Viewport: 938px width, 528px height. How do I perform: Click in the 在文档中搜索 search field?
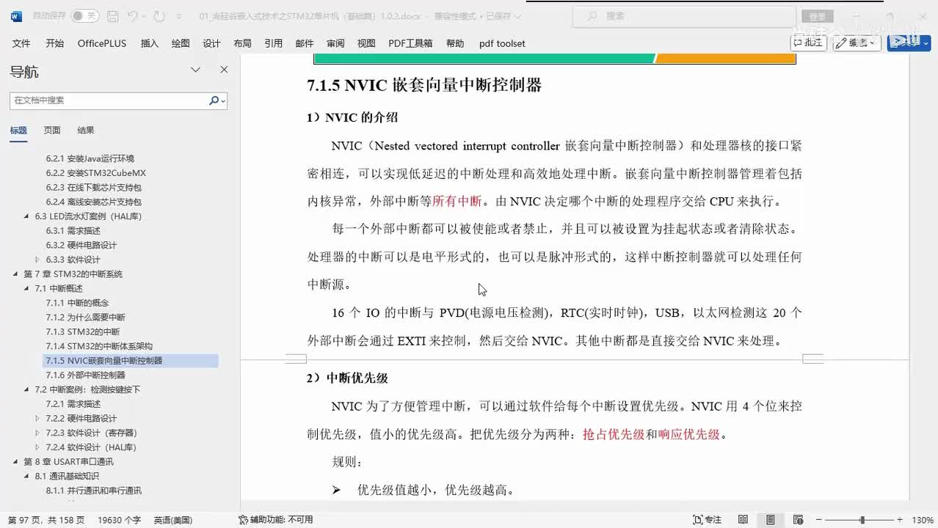[109, 100]
